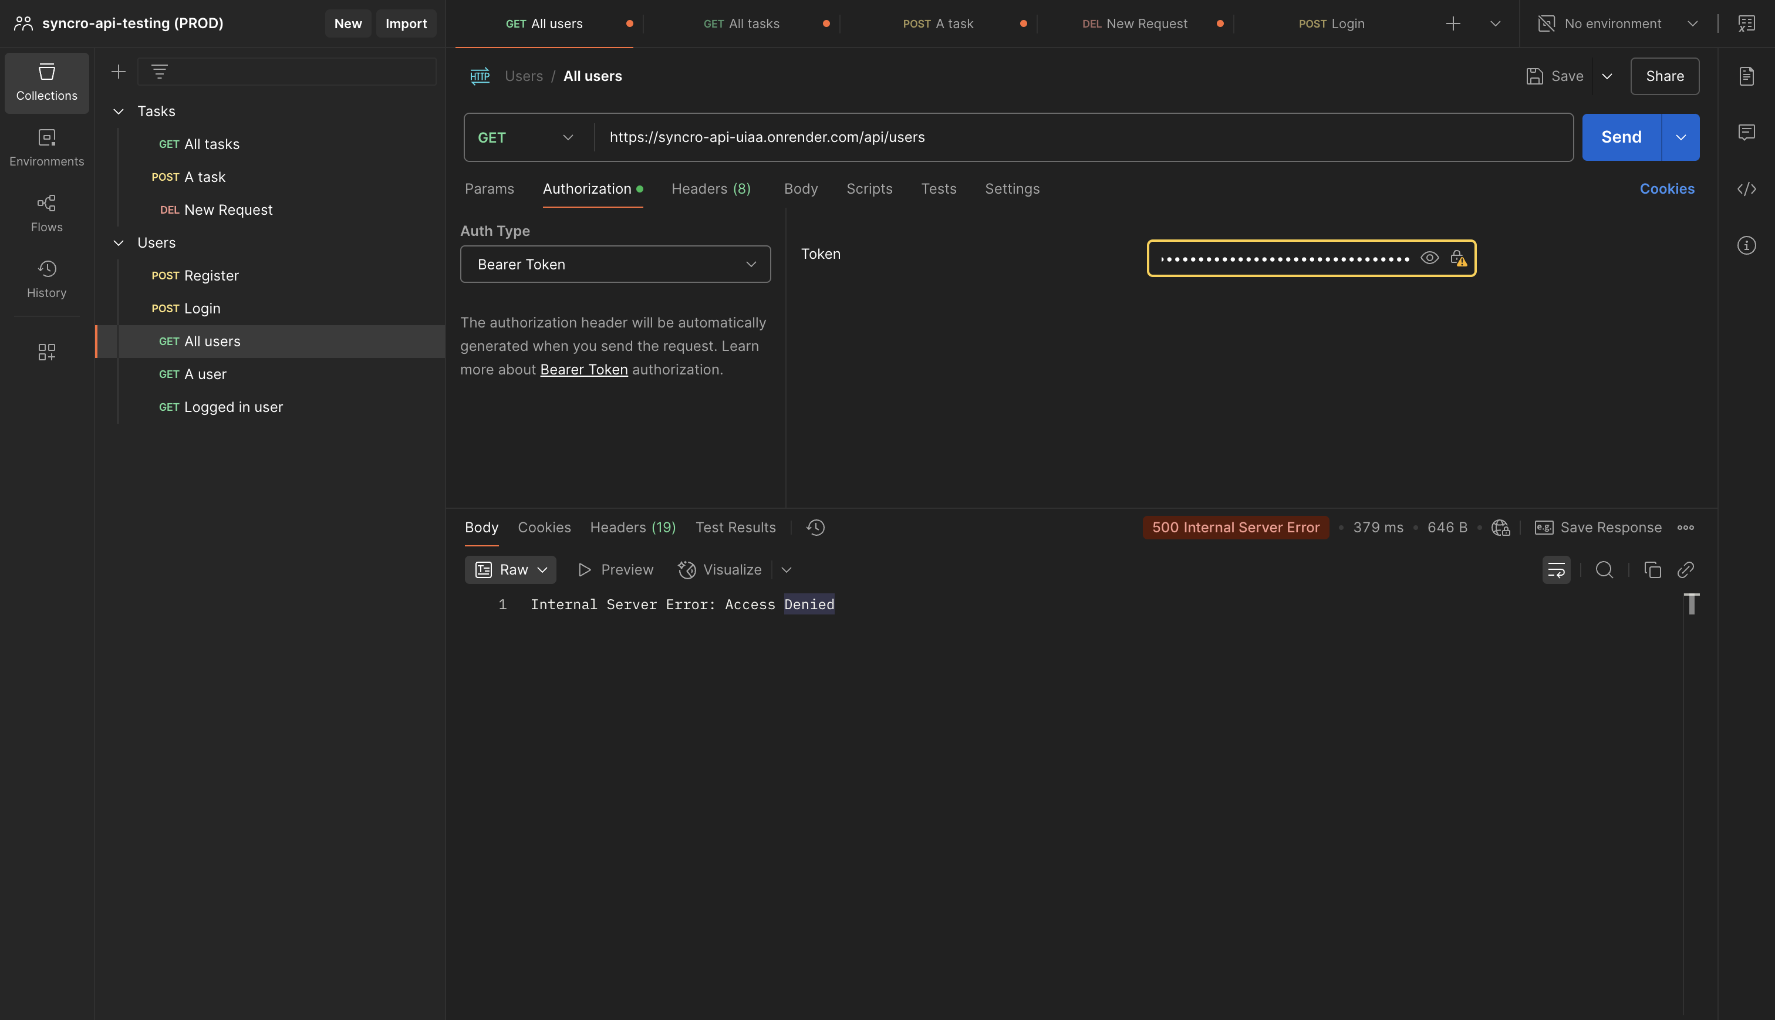Open GET A user request

click(x=271, y=374)
